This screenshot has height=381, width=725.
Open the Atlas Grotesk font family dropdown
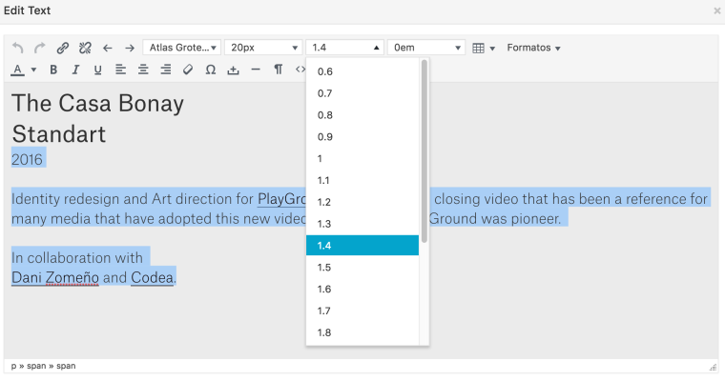(x=181, y=48)
